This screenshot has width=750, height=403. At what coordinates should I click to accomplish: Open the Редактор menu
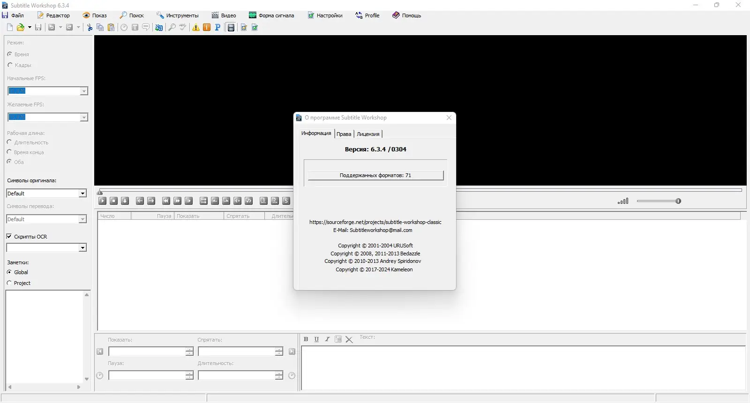[53, 15]
